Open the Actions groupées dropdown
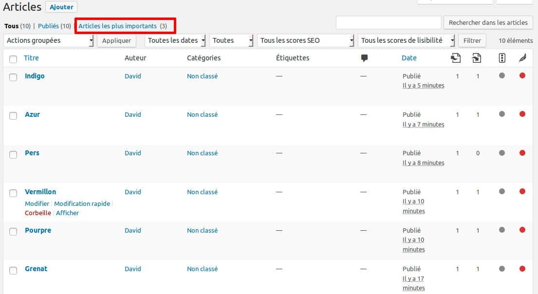Viewport: 538px width, 294px height. pyautogui.click(x=49, y=41)
